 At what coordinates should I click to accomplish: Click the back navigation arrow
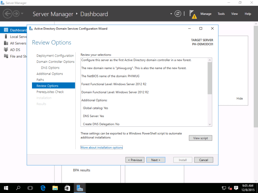point(7,14)
